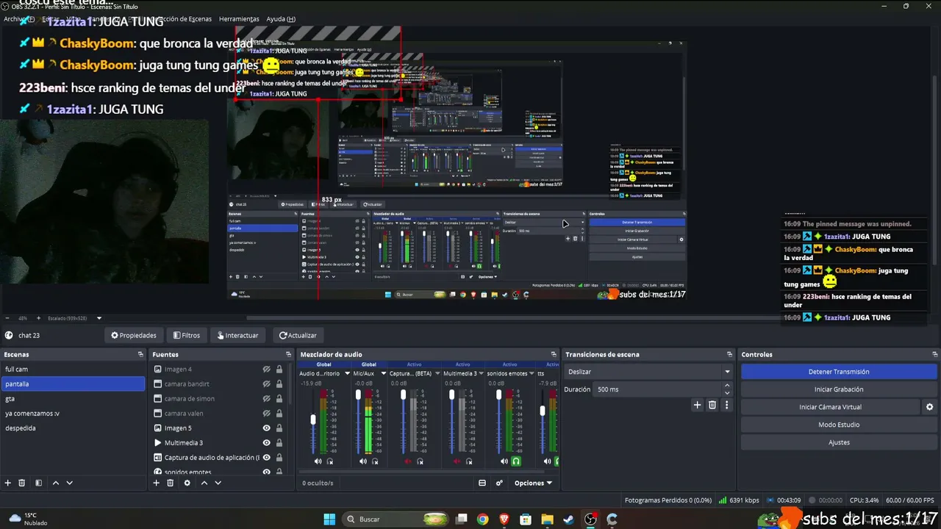The width and height of the screenshot is (941, 529).
Task: Toggle mixer layout icon beside Opciones
Action: coord(482,483)
